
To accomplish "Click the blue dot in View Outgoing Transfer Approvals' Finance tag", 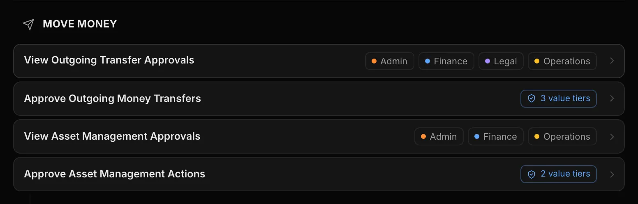I will 428,61.
